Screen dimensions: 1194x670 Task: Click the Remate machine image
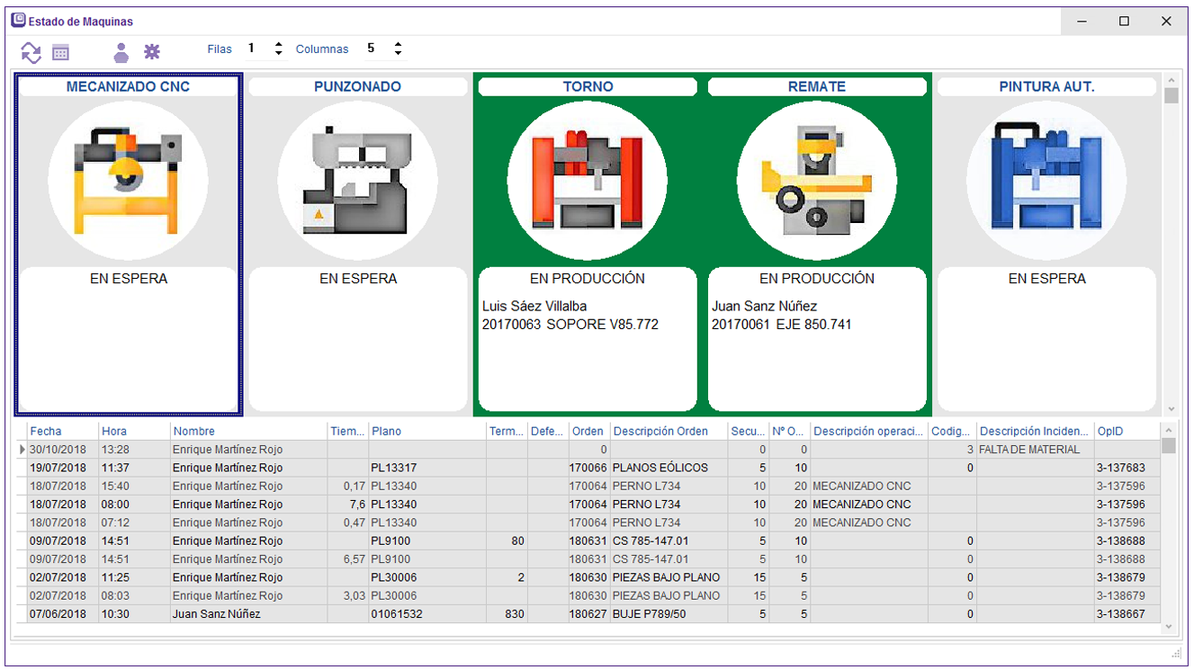pos(816,181)
